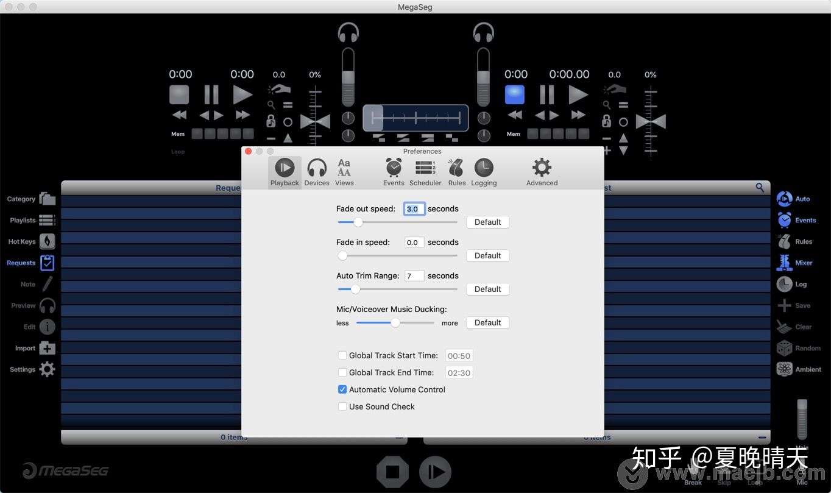
Task: Open the Mixer in right sidebar
Action: tap(784, 263)
